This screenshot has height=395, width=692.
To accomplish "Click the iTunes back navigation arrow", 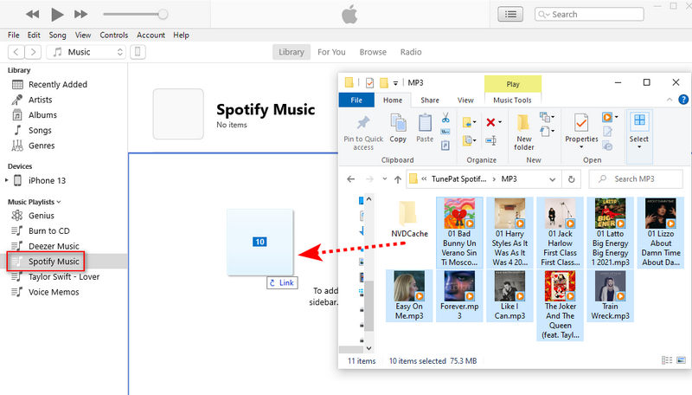I will [16, 52].
